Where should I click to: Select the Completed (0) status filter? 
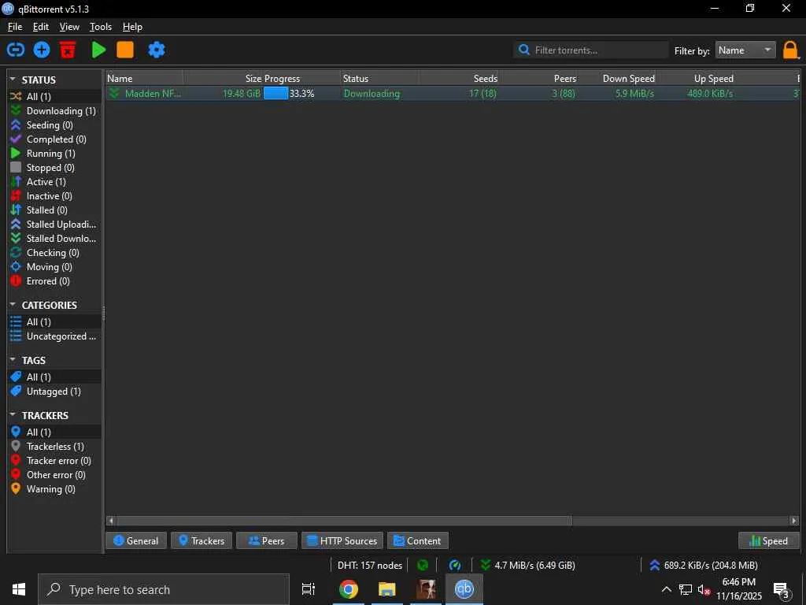pyautogui.click(x=54, y=139)
